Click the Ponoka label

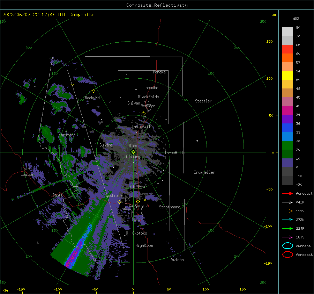point(159,72)
